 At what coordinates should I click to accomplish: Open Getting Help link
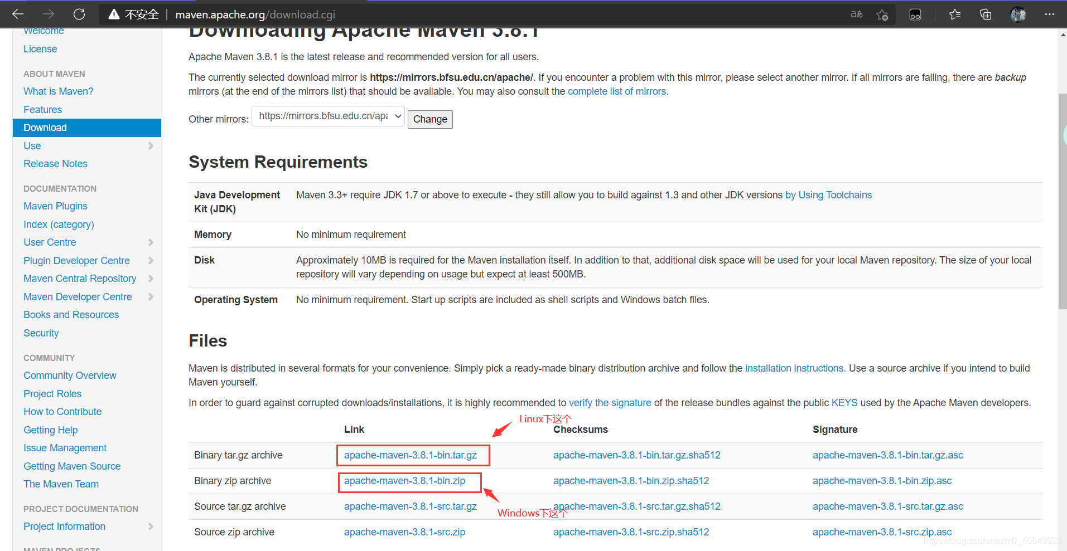(x=50, y=430)
